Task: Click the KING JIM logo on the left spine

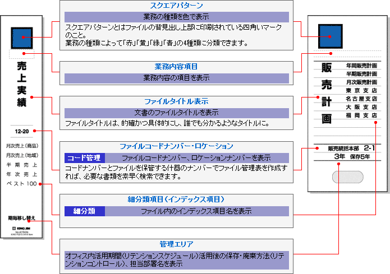Action: (x=22, y=228)
